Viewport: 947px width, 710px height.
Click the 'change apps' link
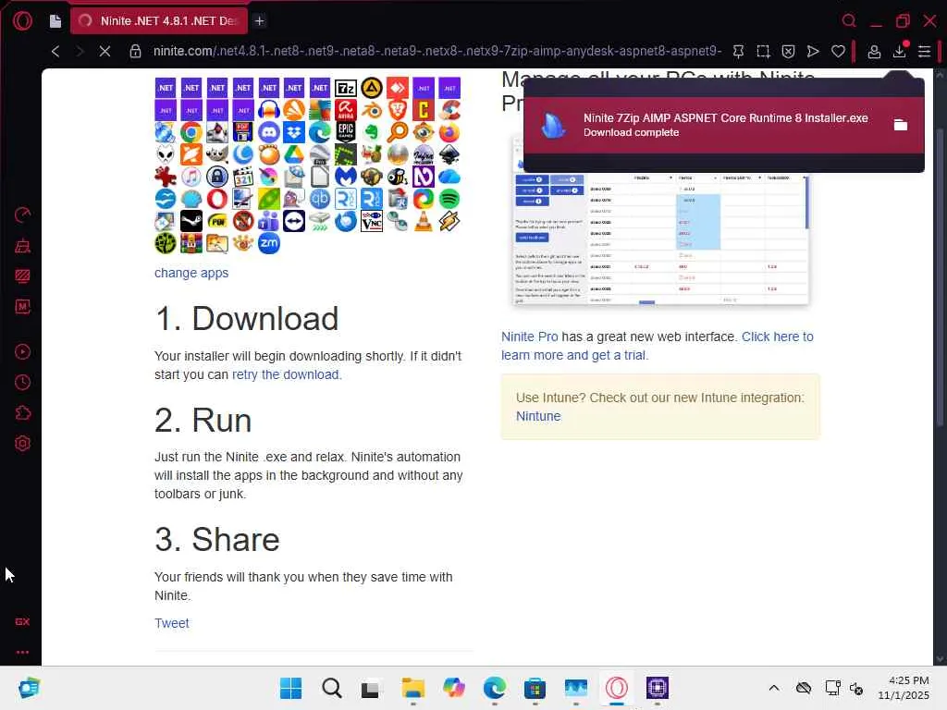191,273
